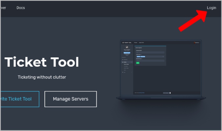This screenshot has height=131, width=222.
Task: Click the Invite Ticket Tool button
Action: [20, 99]
